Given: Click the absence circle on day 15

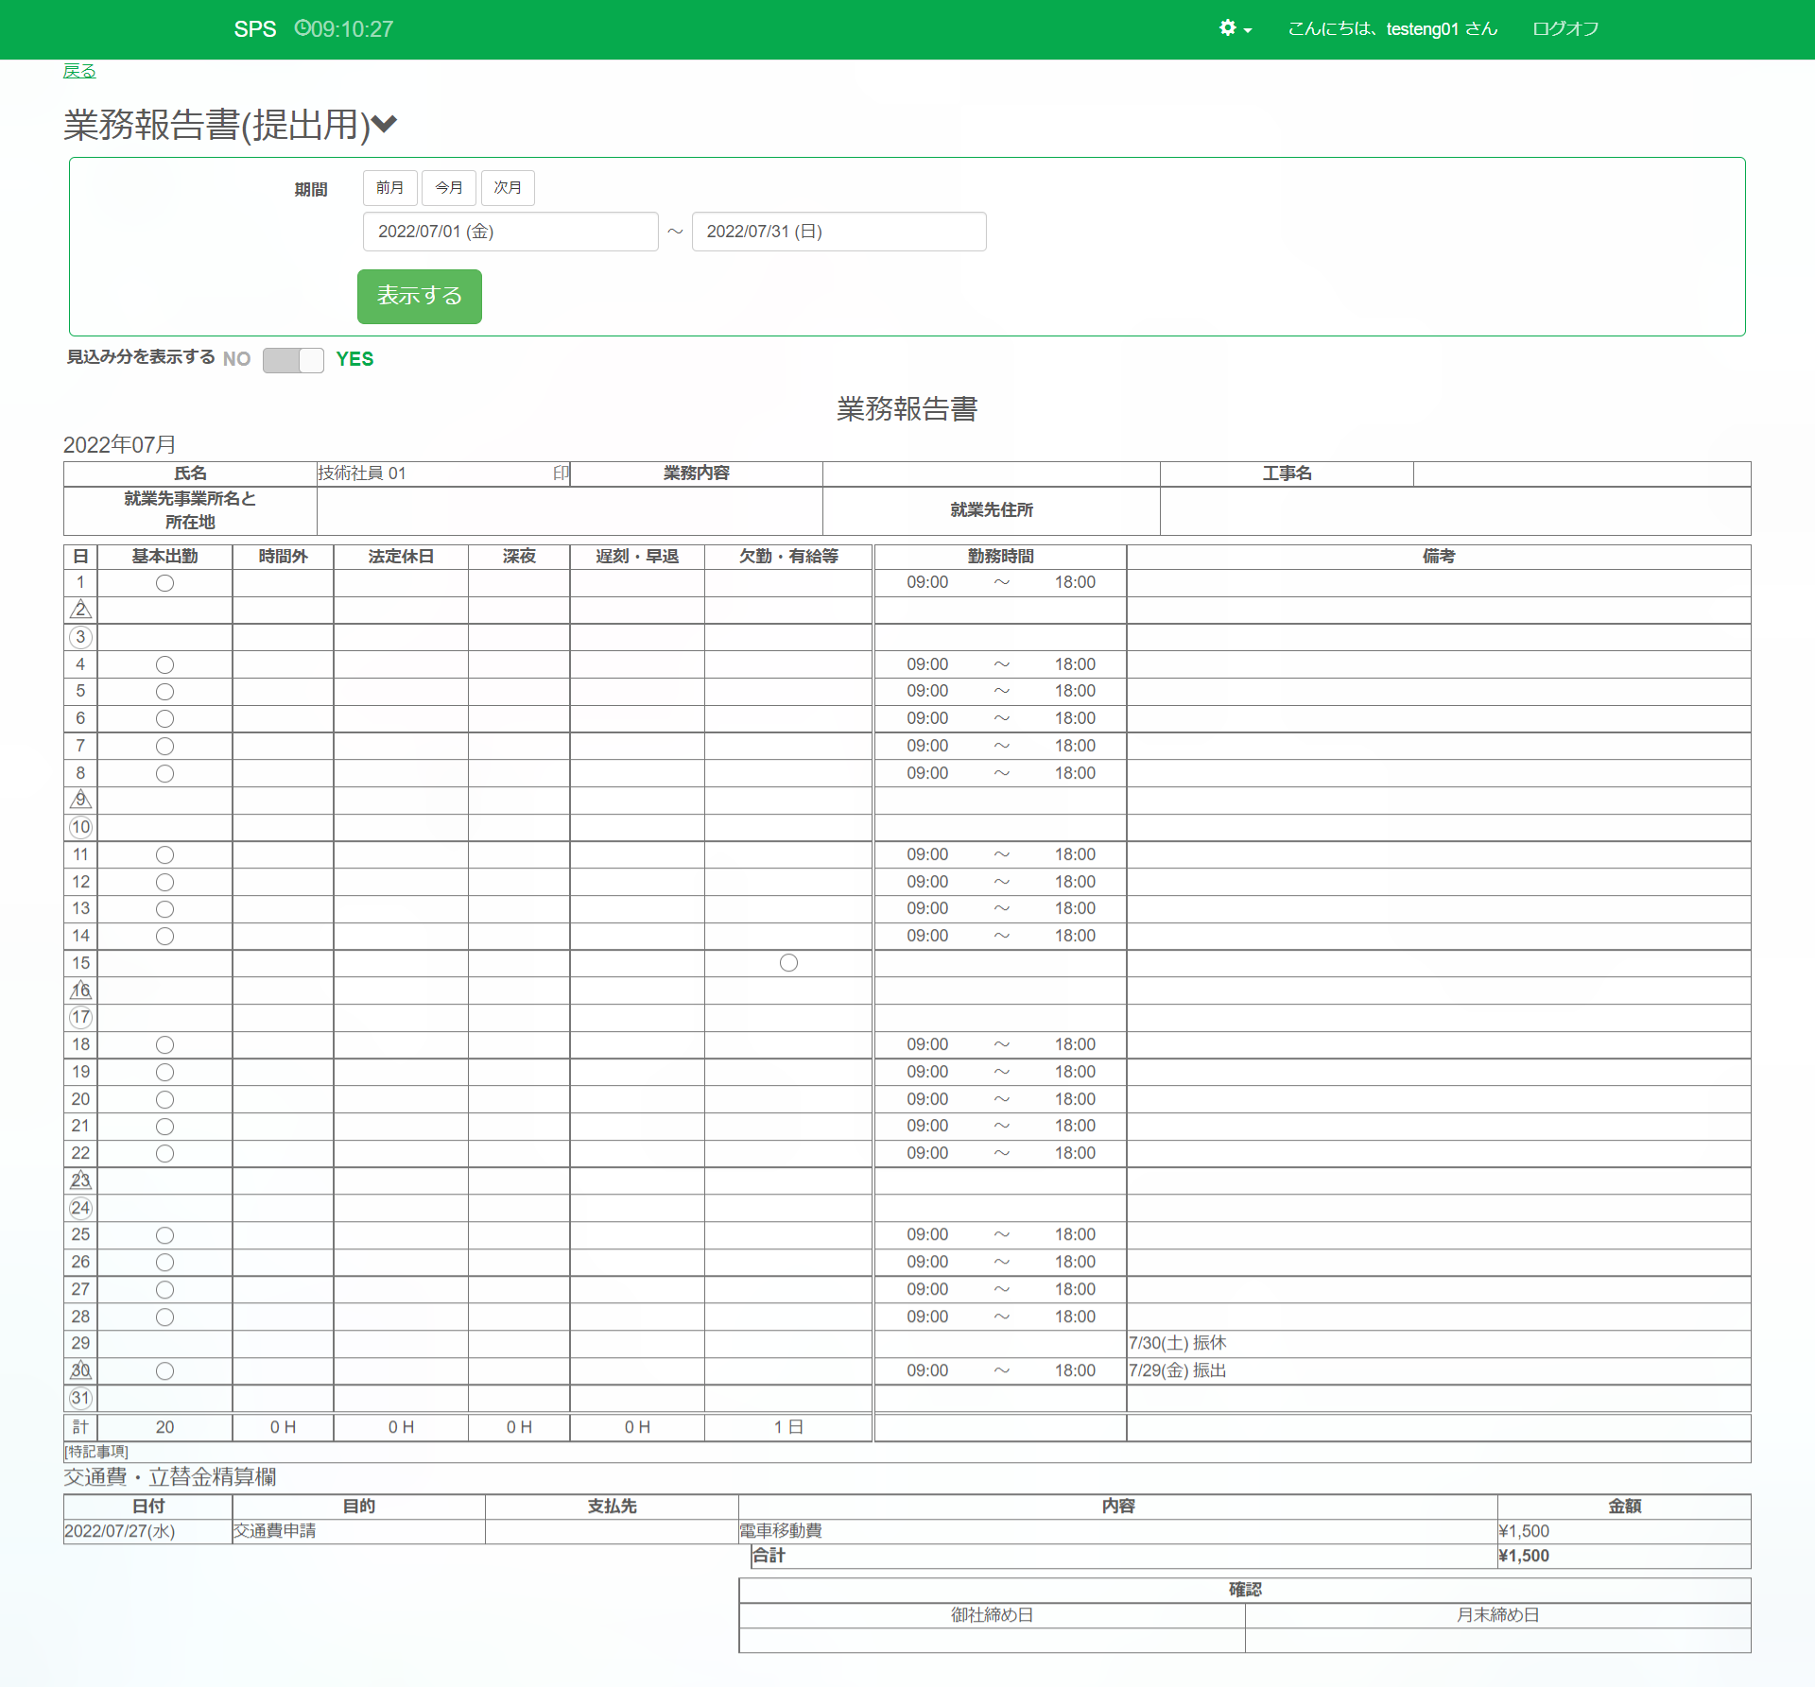Looking at the screenshot, I should tap(788, 963).
